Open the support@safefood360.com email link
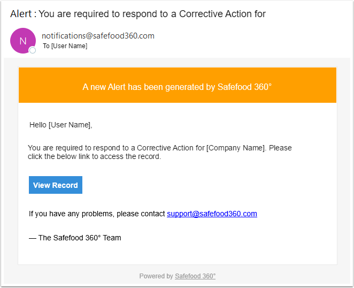The image size is (354, 288). (x=212, y=214)
